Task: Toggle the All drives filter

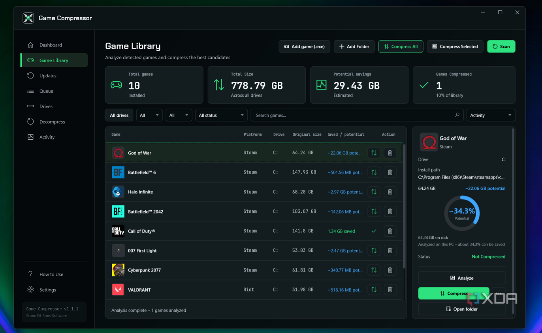Action: 119,115
